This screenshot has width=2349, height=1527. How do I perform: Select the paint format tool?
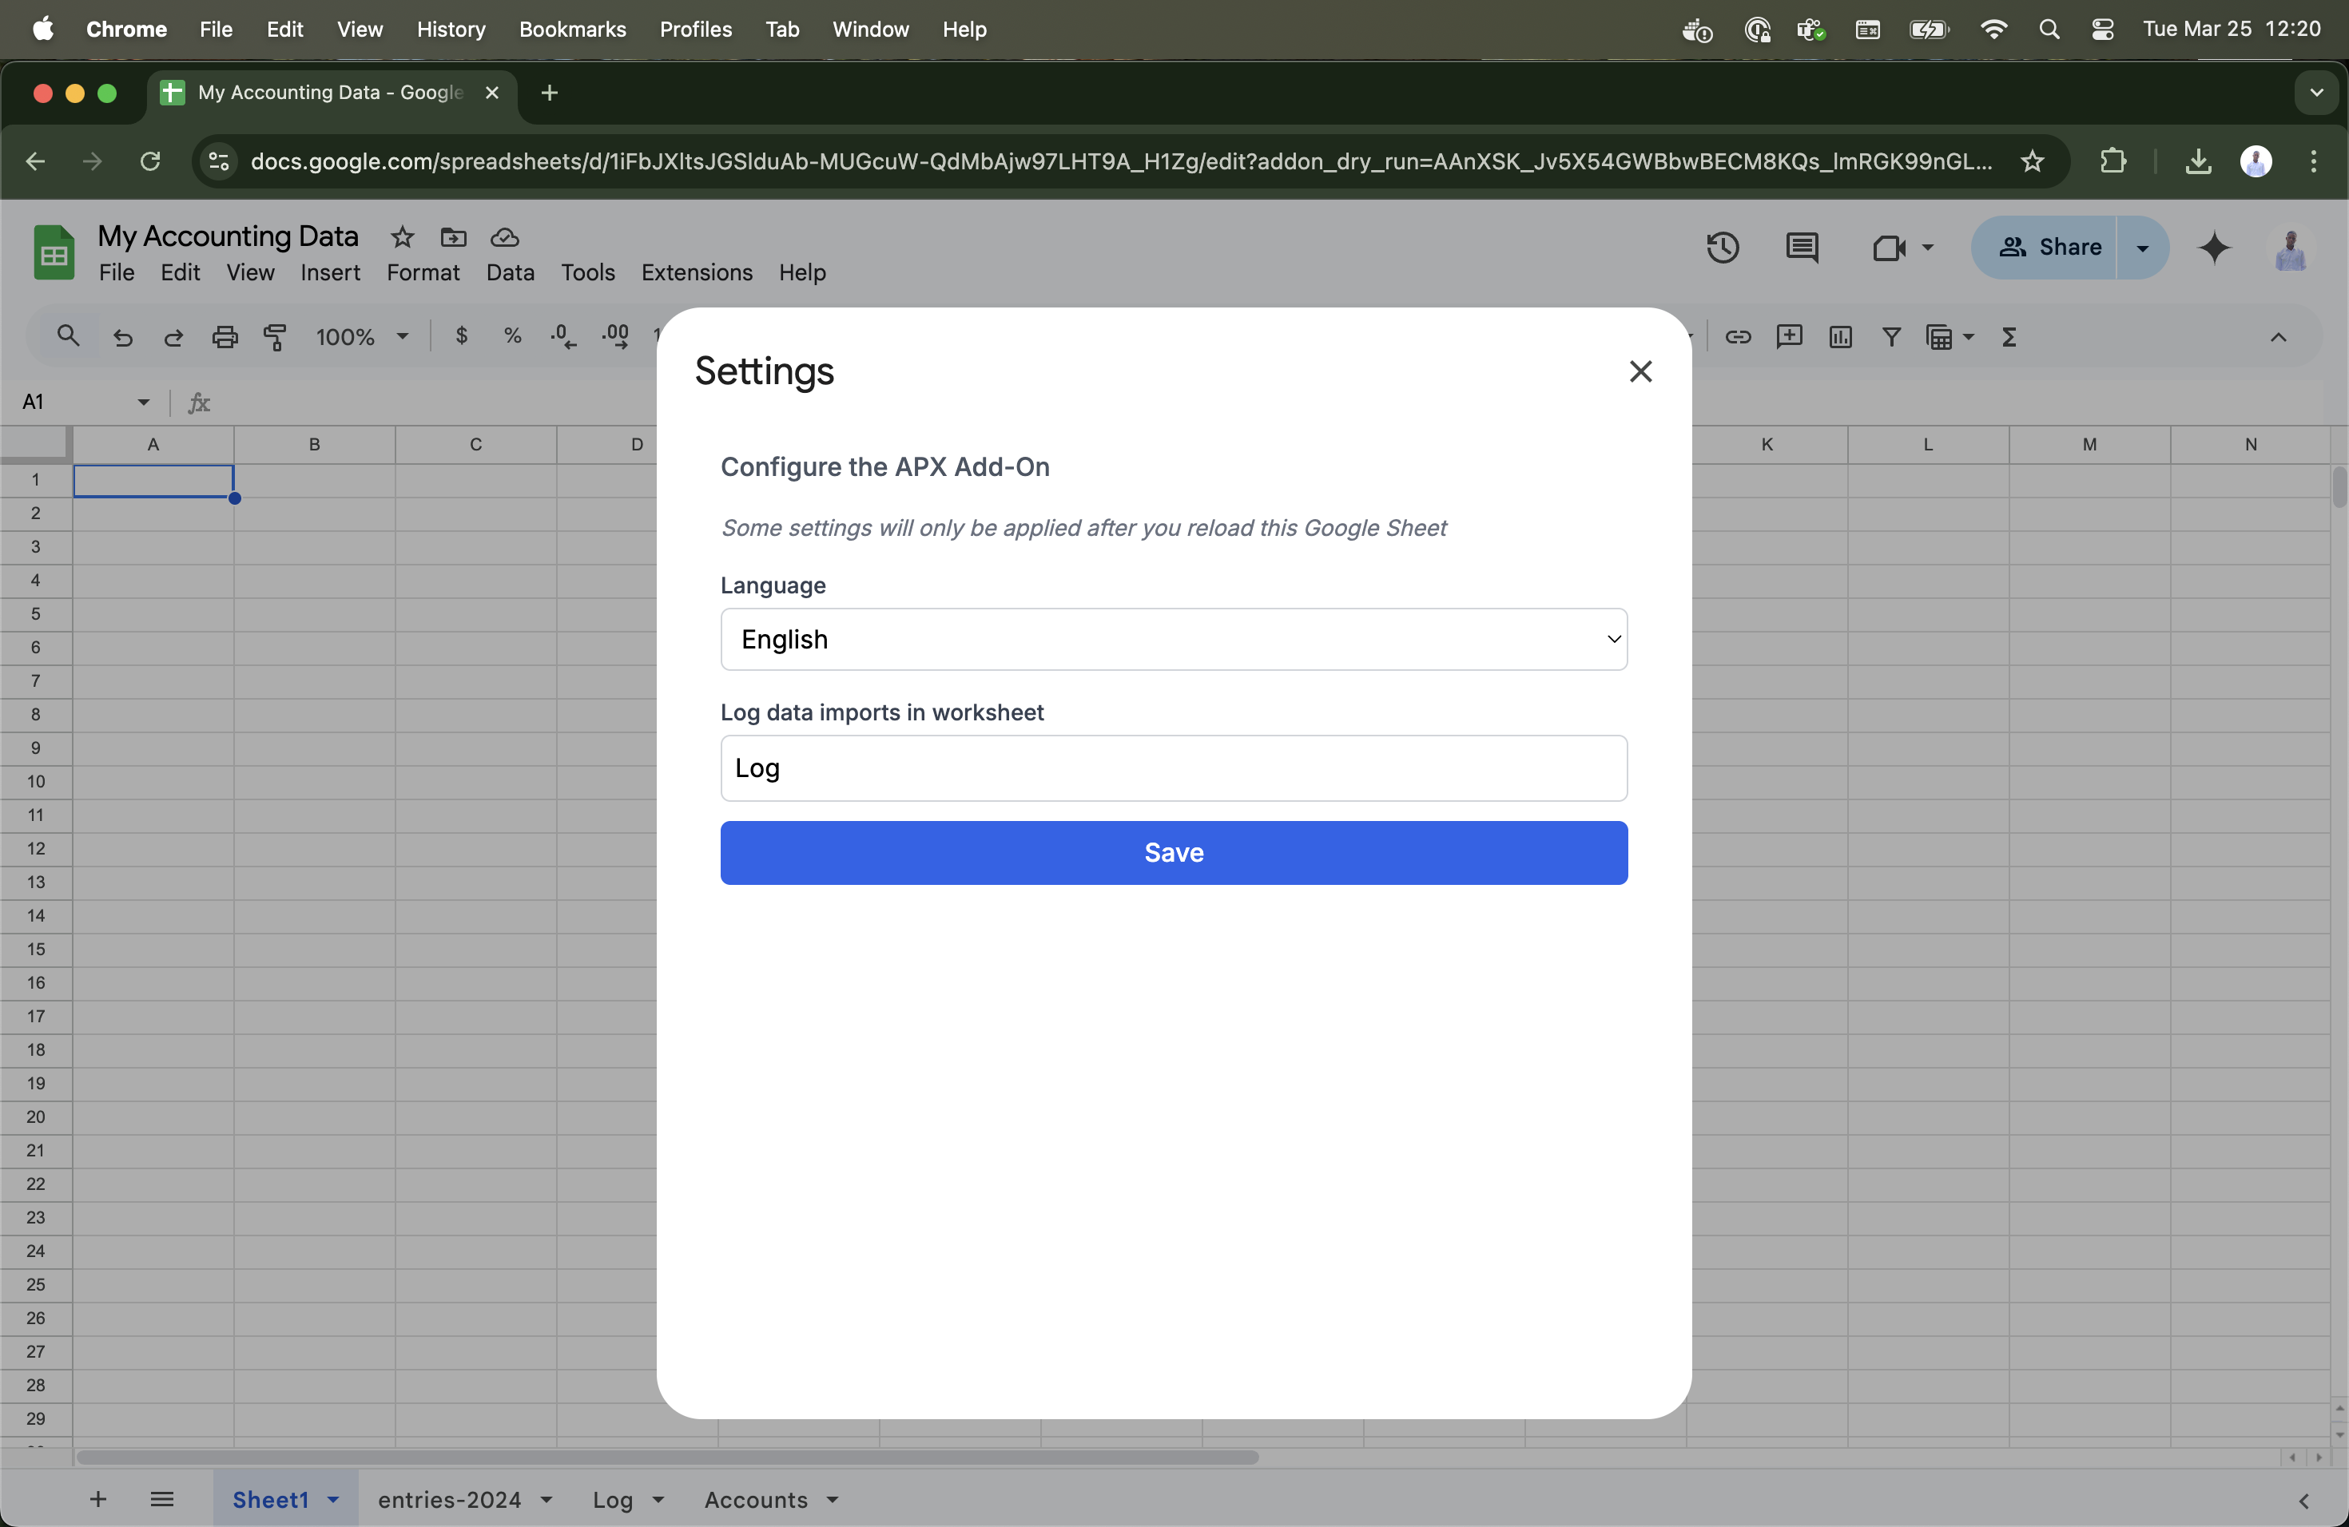(276, 337)
